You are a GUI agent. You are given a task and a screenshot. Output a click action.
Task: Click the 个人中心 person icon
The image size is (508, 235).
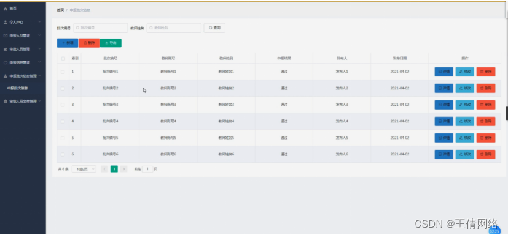click(5, 22)
